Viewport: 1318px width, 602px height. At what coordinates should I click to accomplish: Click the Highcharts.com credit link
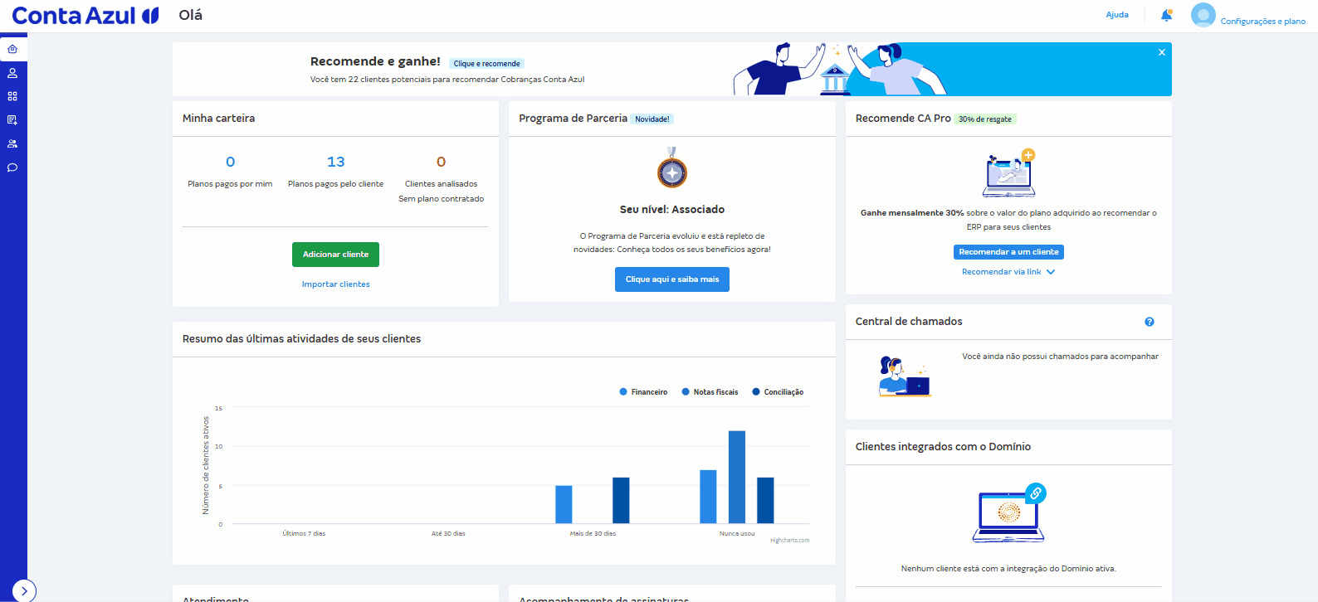pos(789,541)
